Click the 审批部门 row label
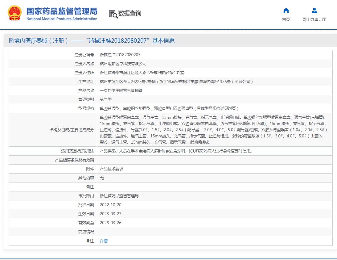 click(86, 196)
